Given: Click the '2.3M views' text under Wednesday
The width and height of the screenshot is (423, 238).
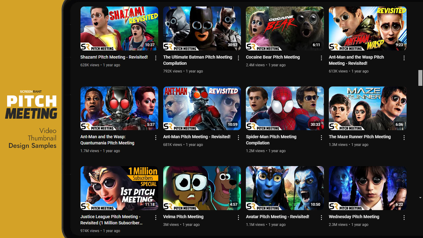Looking at the screenshot, I should tap(338, 225).
